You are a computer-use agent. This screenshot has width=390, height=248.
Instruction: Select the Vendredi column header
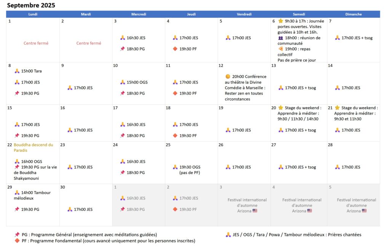(244, 14)
